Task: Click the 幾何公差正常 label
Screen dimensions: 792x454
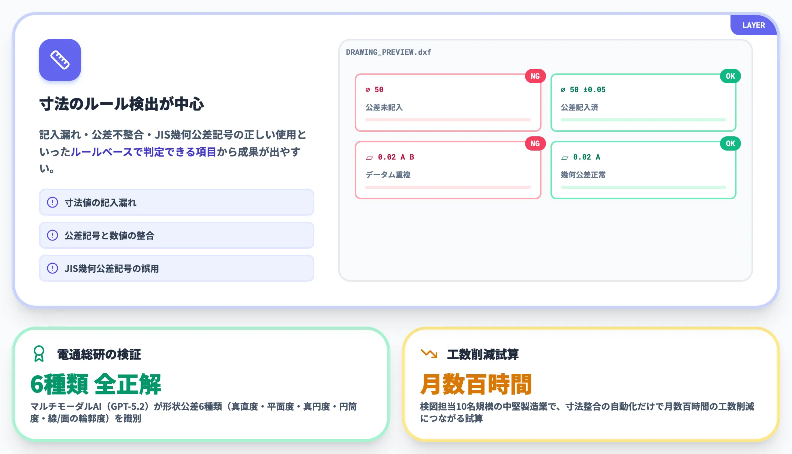Action: [x=583, y=175]
